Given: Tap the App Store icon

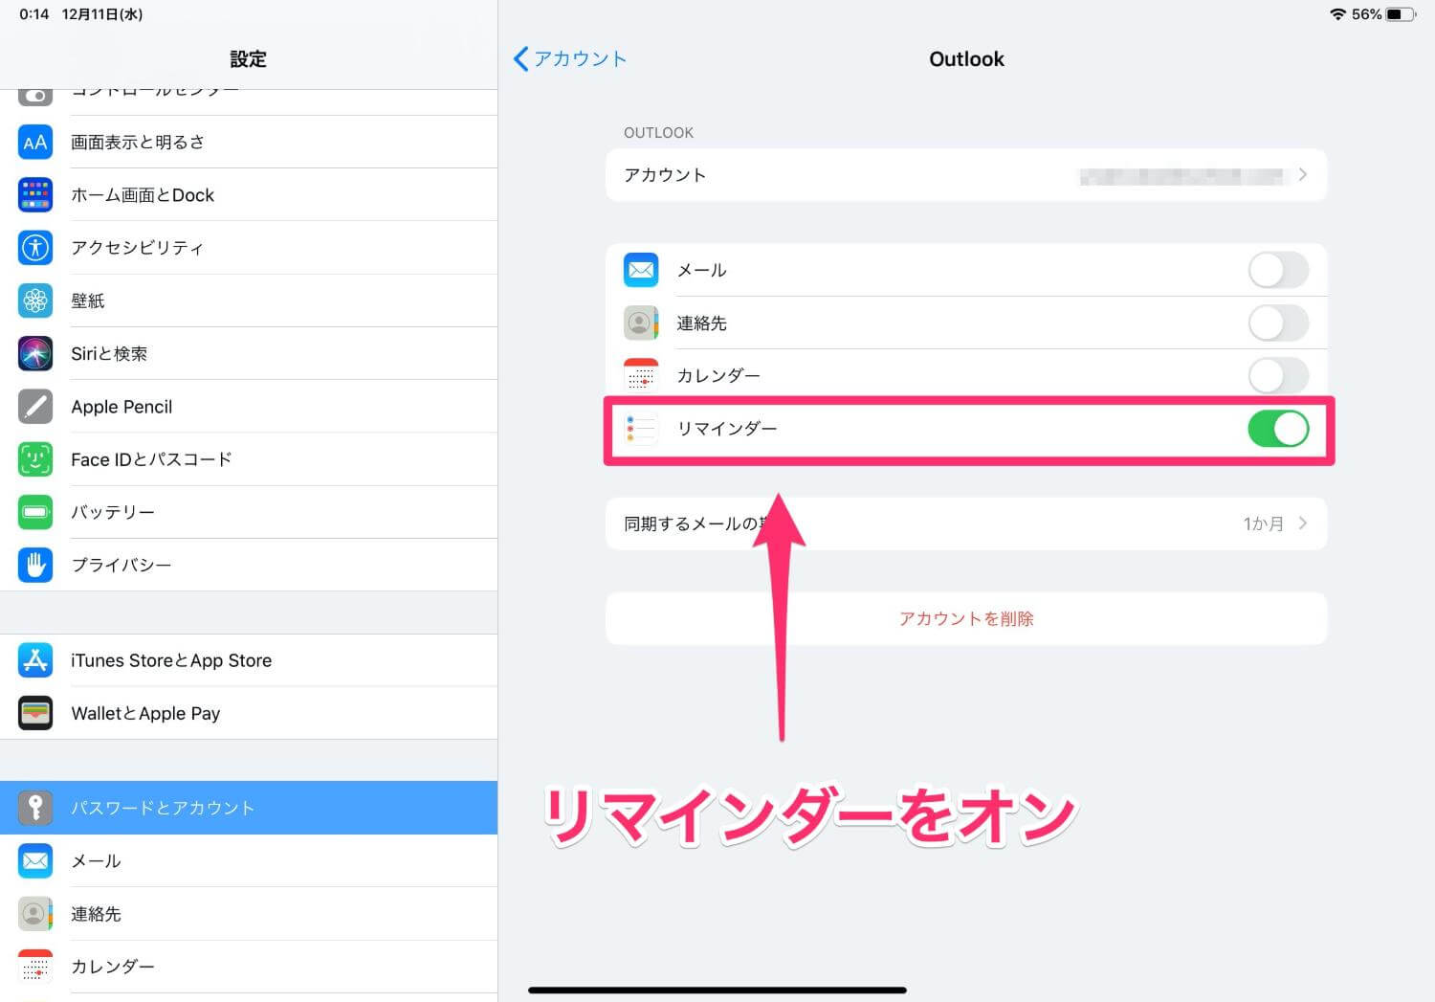Looking at the screenshot, I should click(35, 660).
